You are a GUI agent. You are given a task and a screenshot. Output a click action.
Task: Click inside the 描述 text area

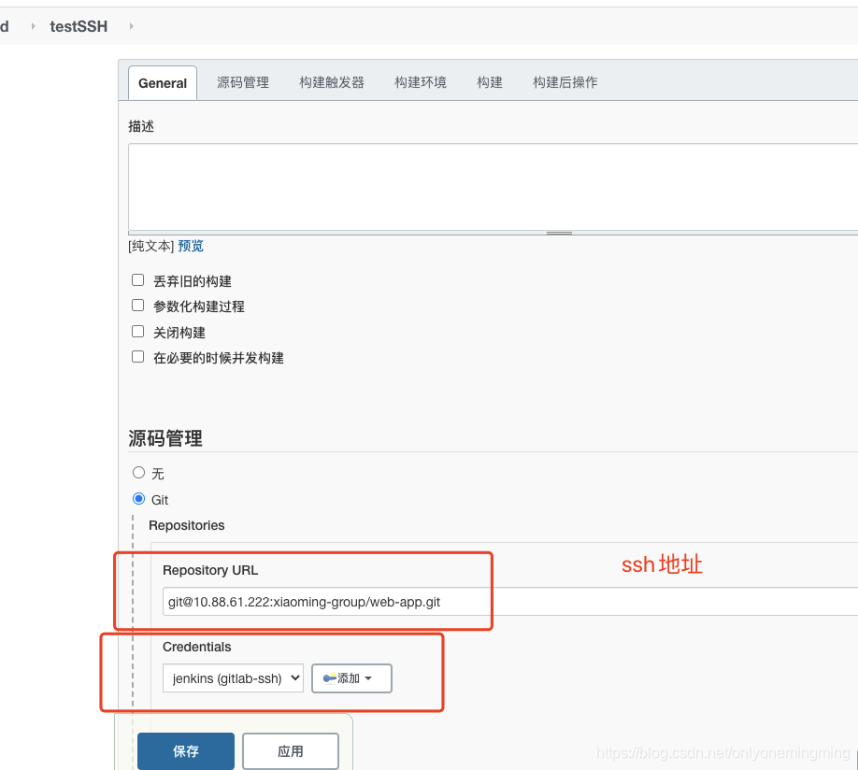pyautogui.click(x=493, y=187)
